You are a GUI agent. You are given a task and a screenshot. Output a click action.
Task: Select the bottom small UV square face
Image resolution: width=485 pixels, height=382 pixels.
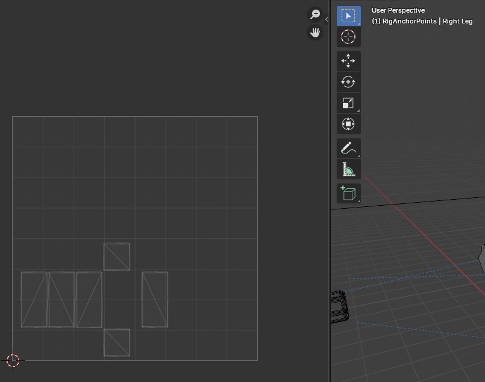[117, 343]
